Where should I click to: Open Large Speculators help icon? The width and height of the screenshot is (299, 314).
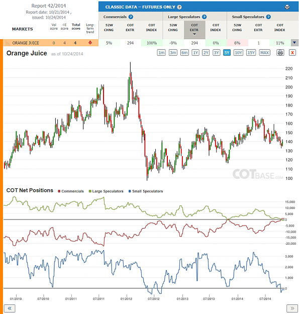pyautogui.click(x=204, y=17)
